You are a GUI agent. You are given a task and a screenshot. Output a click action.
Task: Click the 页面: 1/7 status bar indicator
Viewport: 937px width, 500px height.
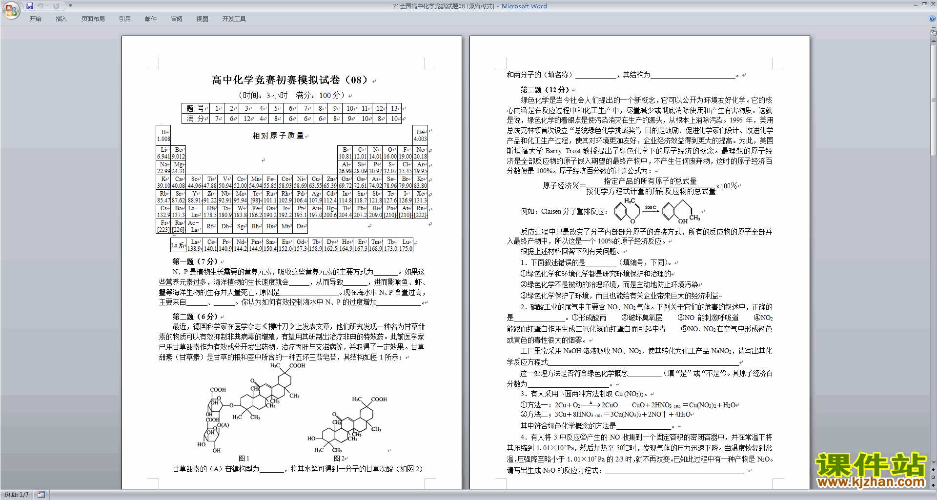click(17, 495)
